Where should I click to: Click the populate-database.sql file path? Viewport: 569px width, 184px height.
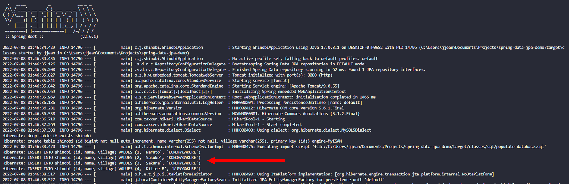click(x=430, y=147)
